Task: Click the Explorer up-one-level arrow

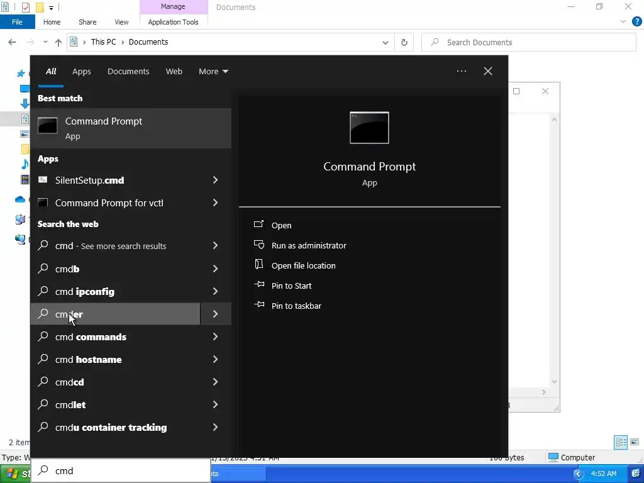Action: (58, 42)
